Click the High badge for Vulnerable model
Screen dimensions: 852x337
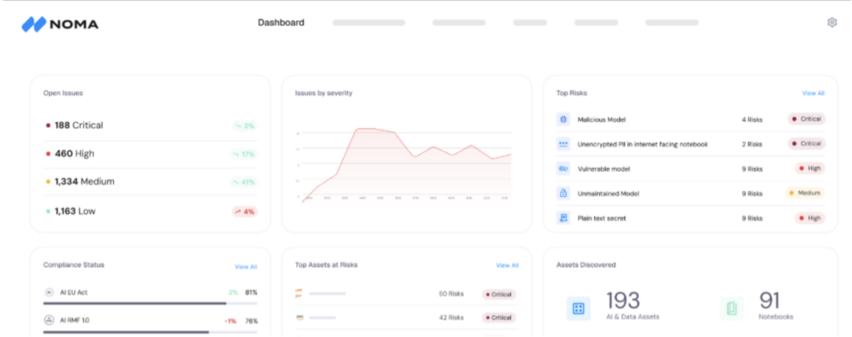click(810, 168)
